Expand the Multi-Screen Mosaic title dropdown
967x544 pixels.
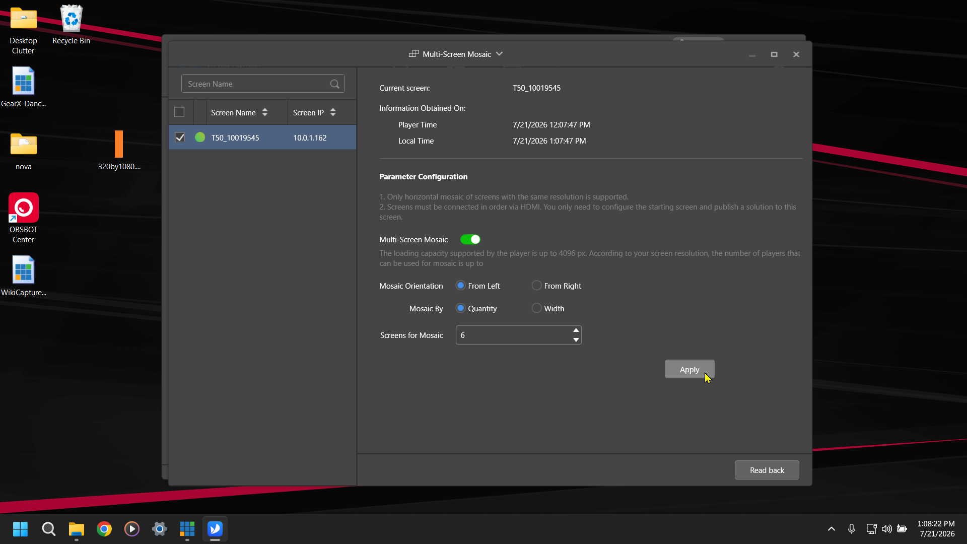pos(500,54)
